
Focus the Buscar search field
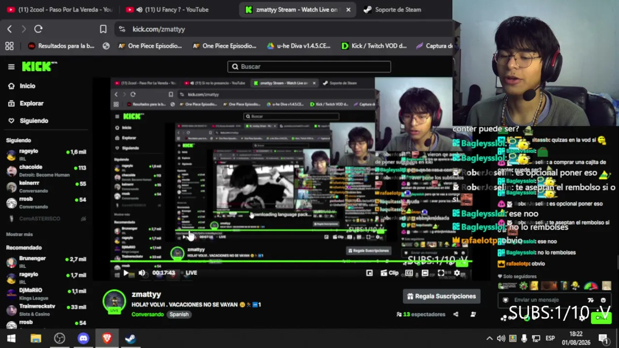coord(309,67)
